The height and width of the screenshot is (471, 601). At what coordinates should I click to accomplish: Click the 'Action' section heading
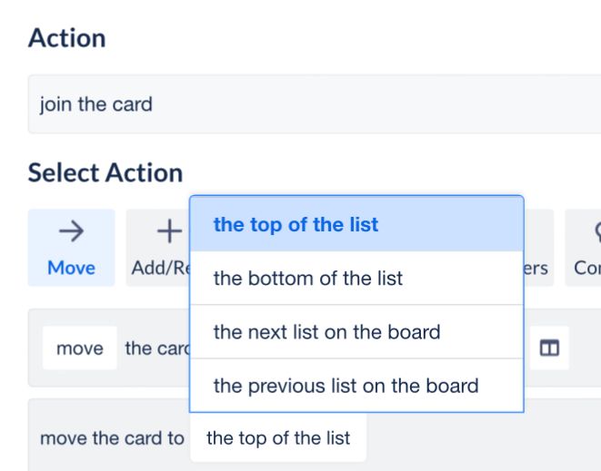point(67,38)
